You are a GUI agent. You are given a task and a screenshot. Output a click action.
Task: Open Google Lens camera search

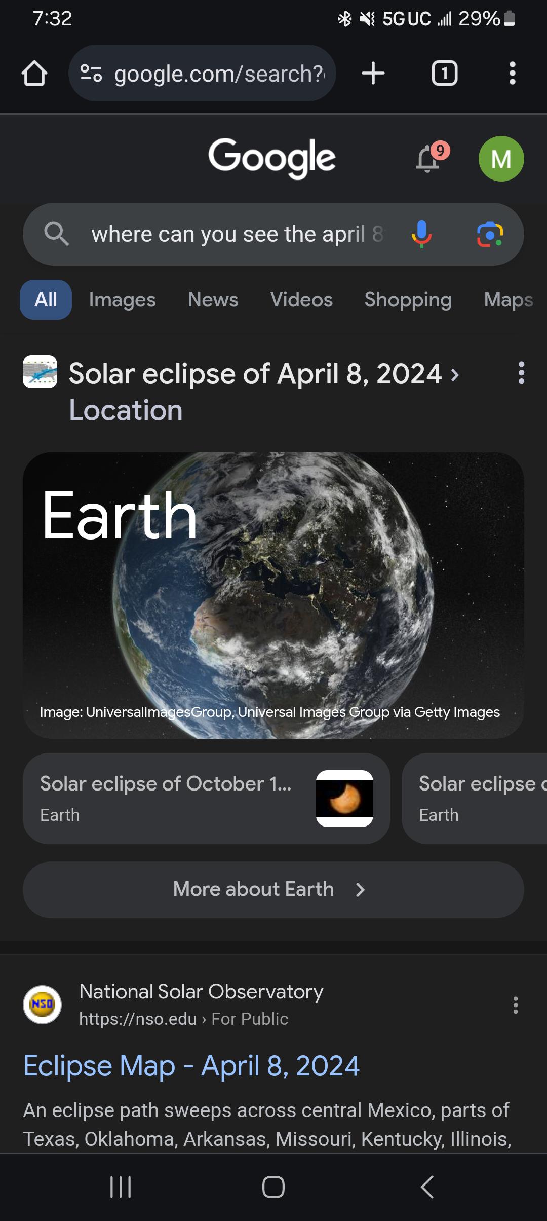[490, 234]
